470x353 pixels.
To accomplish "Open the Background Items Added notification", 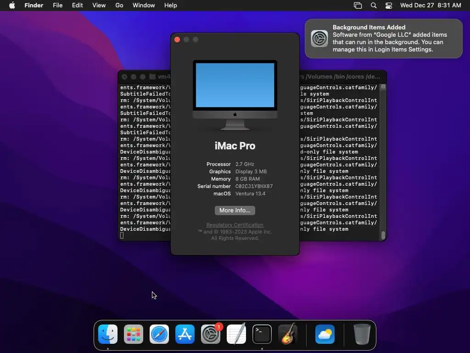I will (x=384, y=39).
